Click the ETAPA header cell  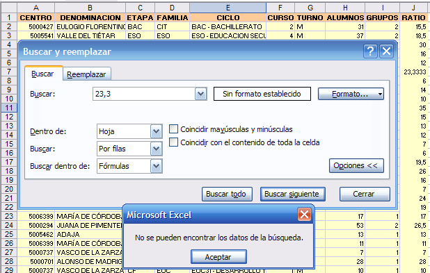coord(140,17)
